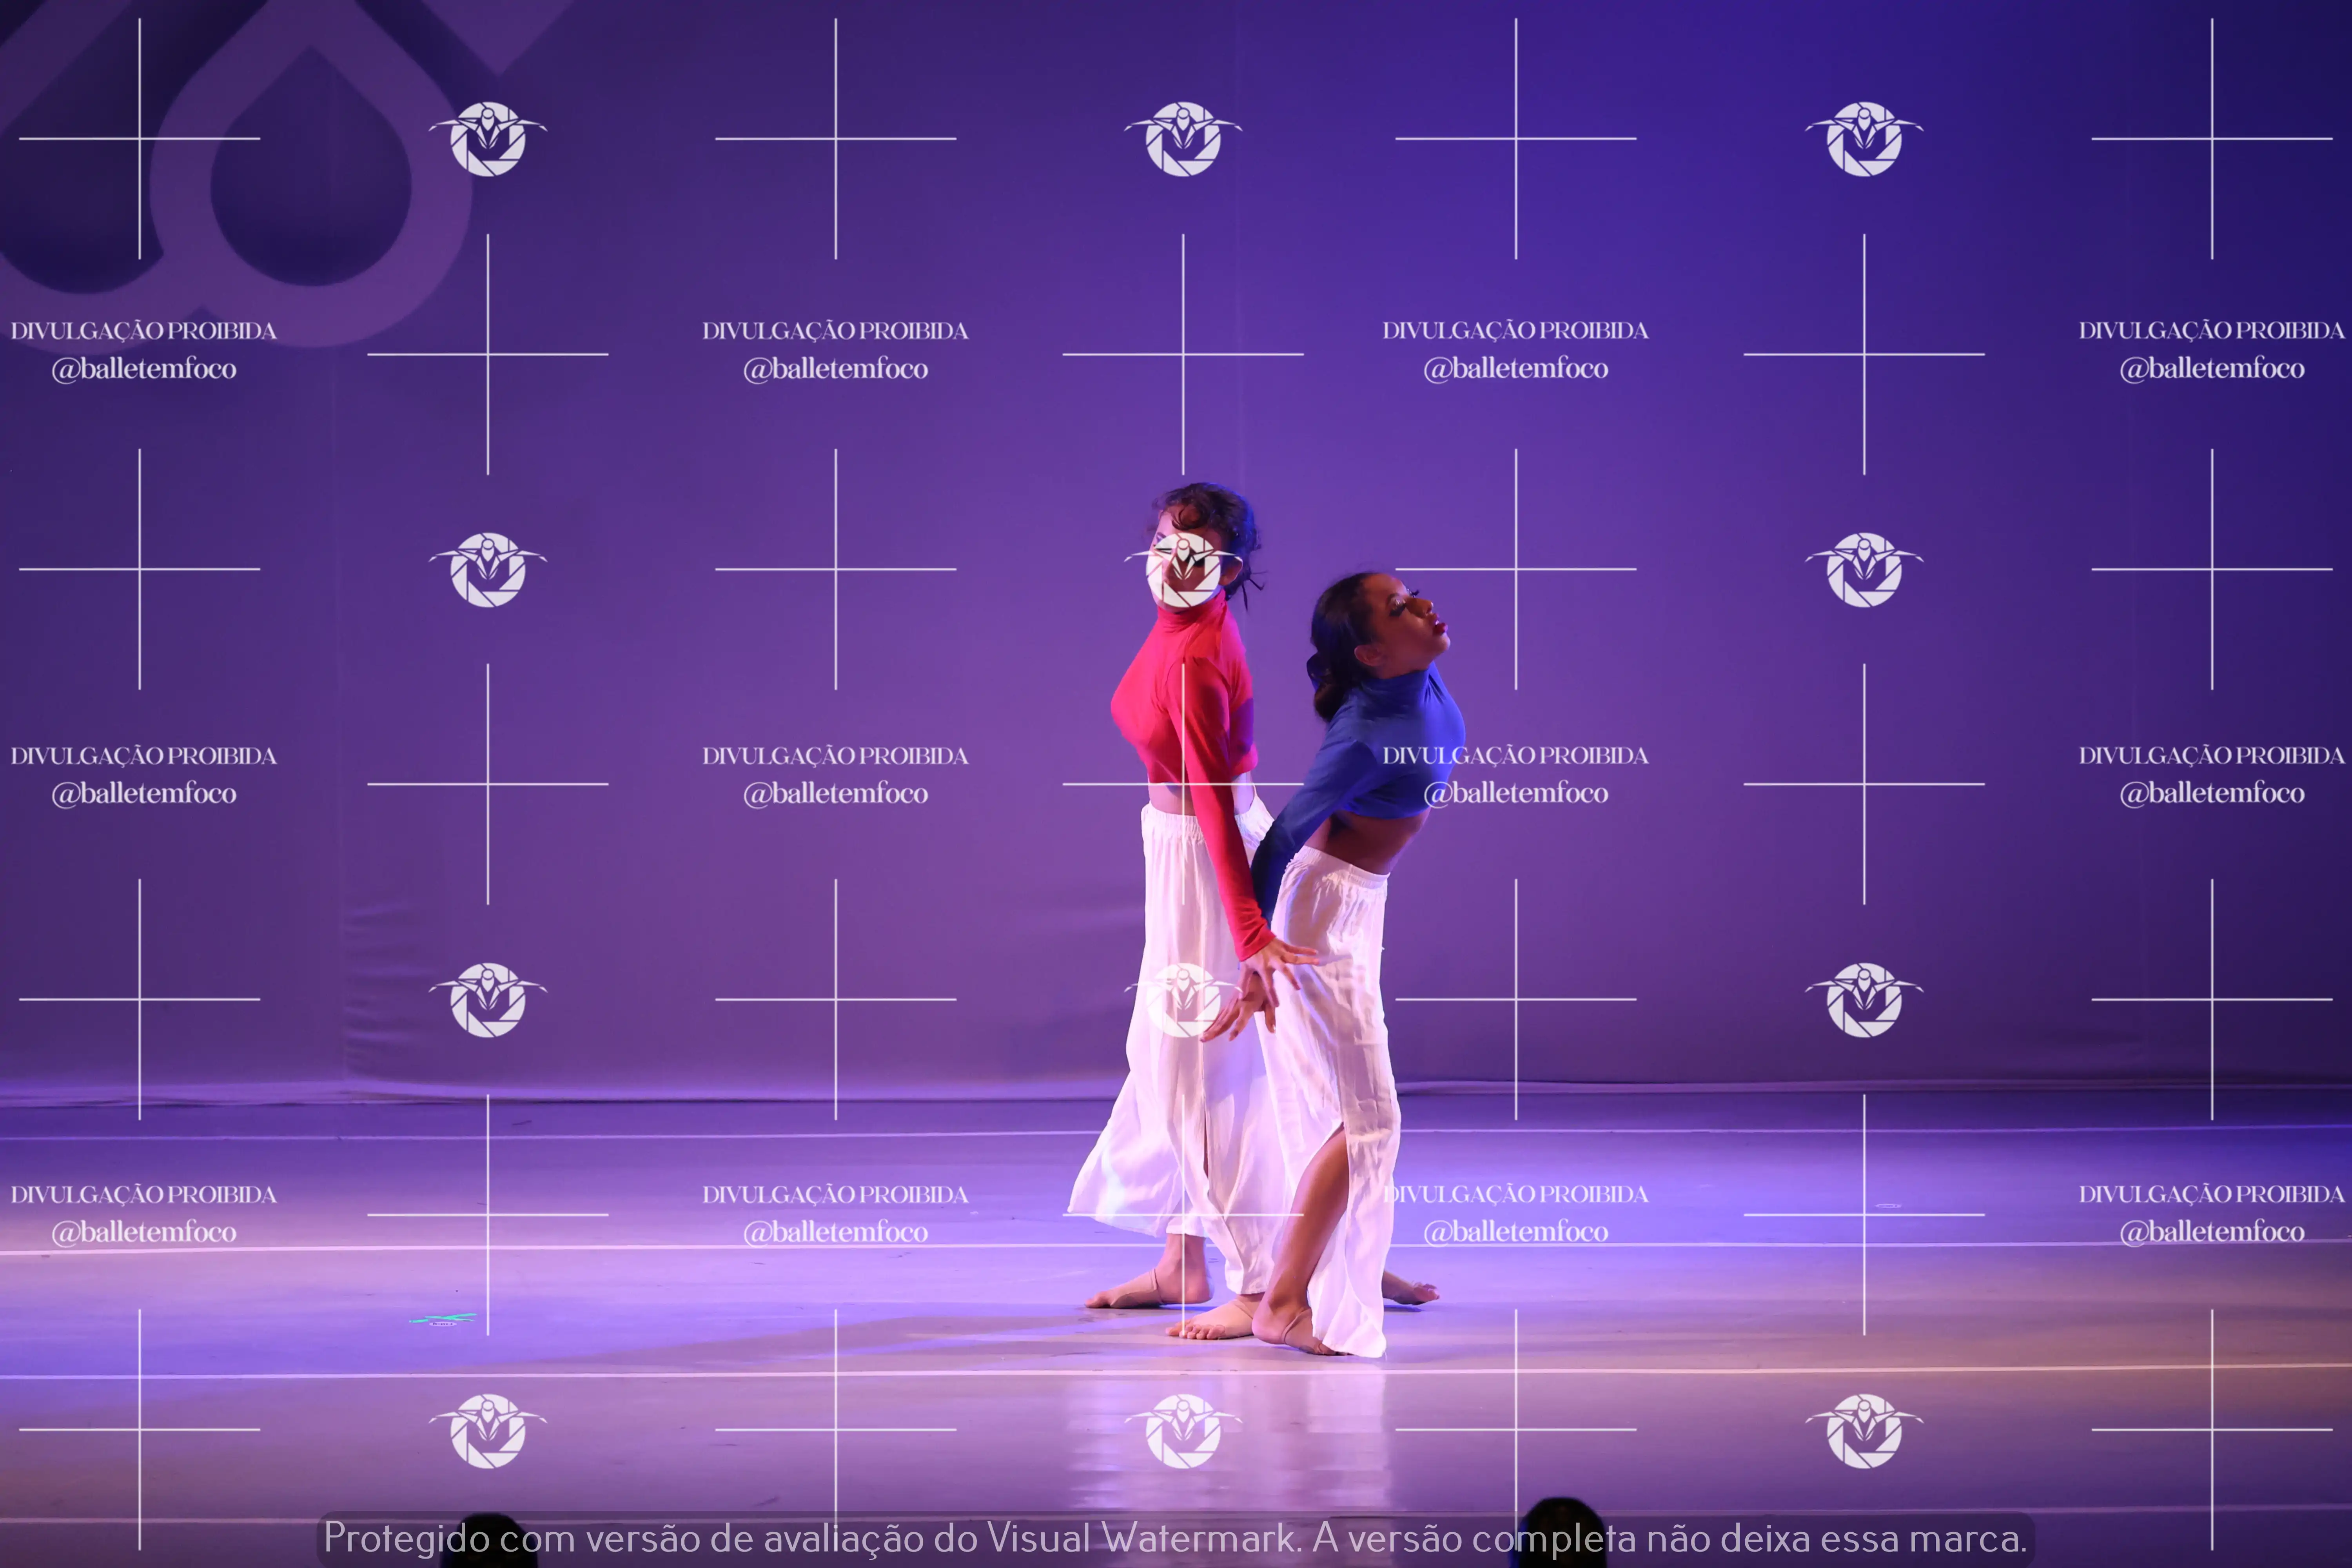Click the camera-shutter logo covering red dancer's face
The height and width of the screenshot is (1568, 2352).
tap(1183, 569)
